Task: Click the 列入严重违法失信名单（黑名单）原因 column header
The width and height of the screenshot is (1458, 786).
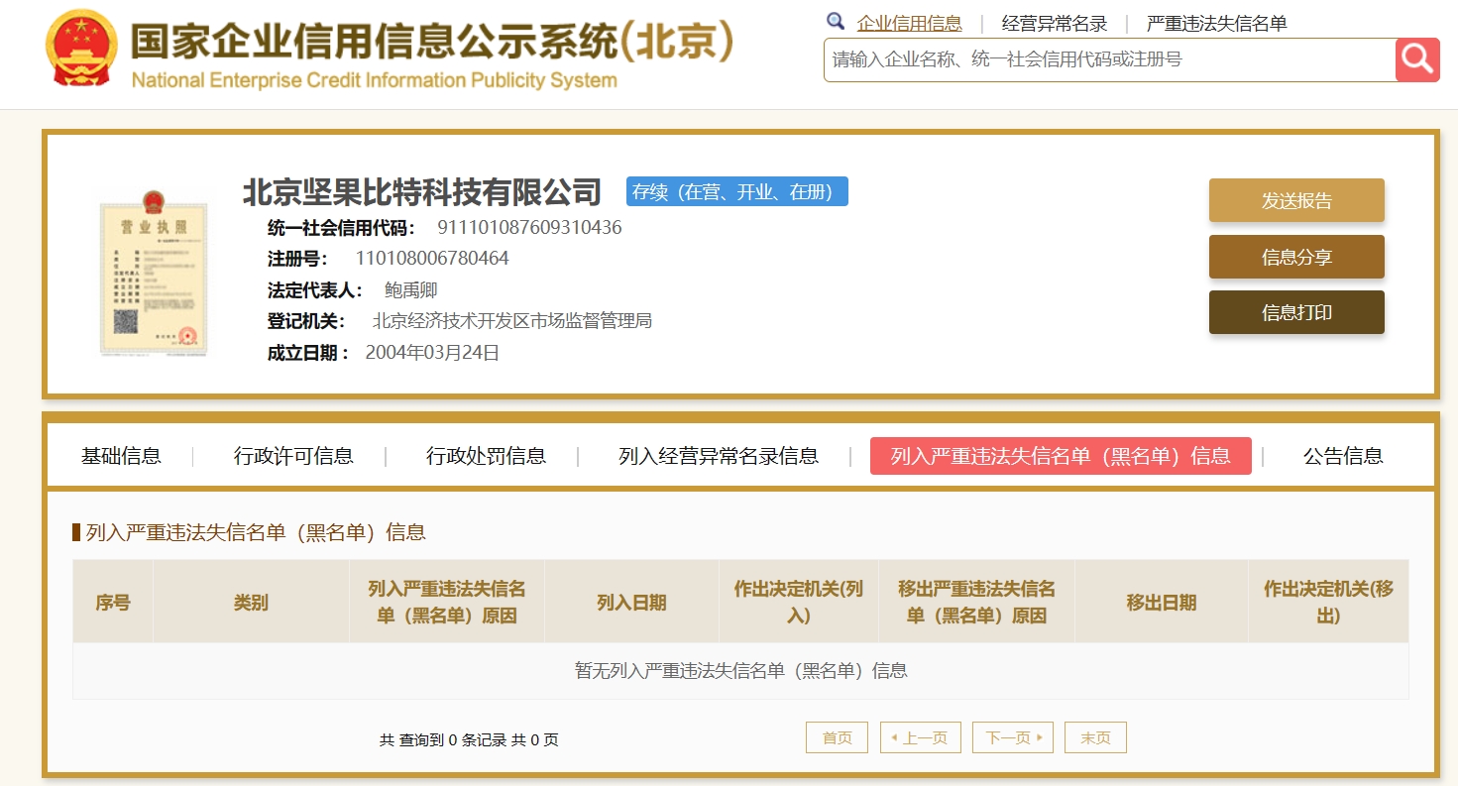Action: point(447,603)
